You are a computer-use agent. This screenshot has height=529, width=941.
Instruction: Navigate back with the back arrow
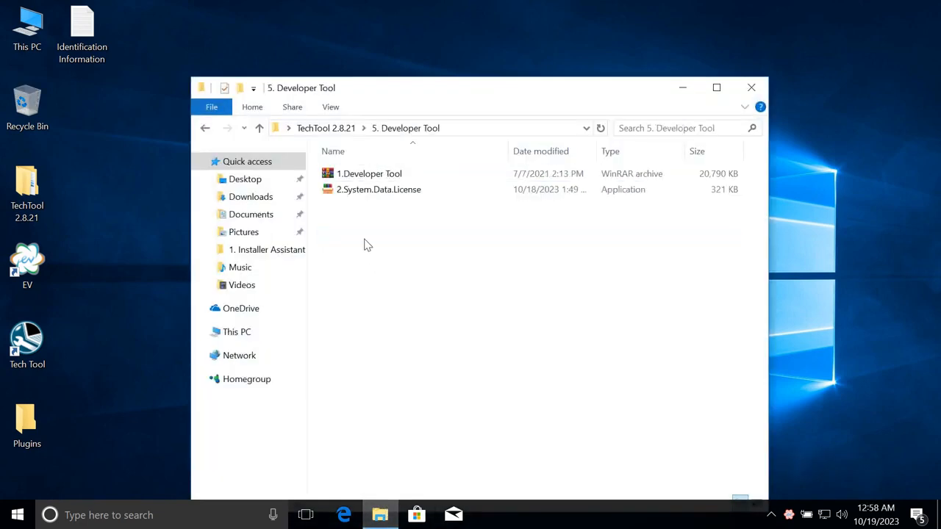point(205,128)
